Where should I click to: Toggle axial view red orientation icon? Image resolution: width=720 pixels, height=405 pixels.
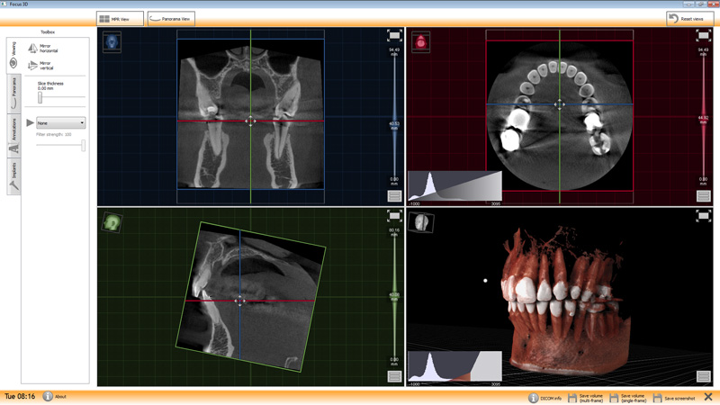click(x=420, y=41)
